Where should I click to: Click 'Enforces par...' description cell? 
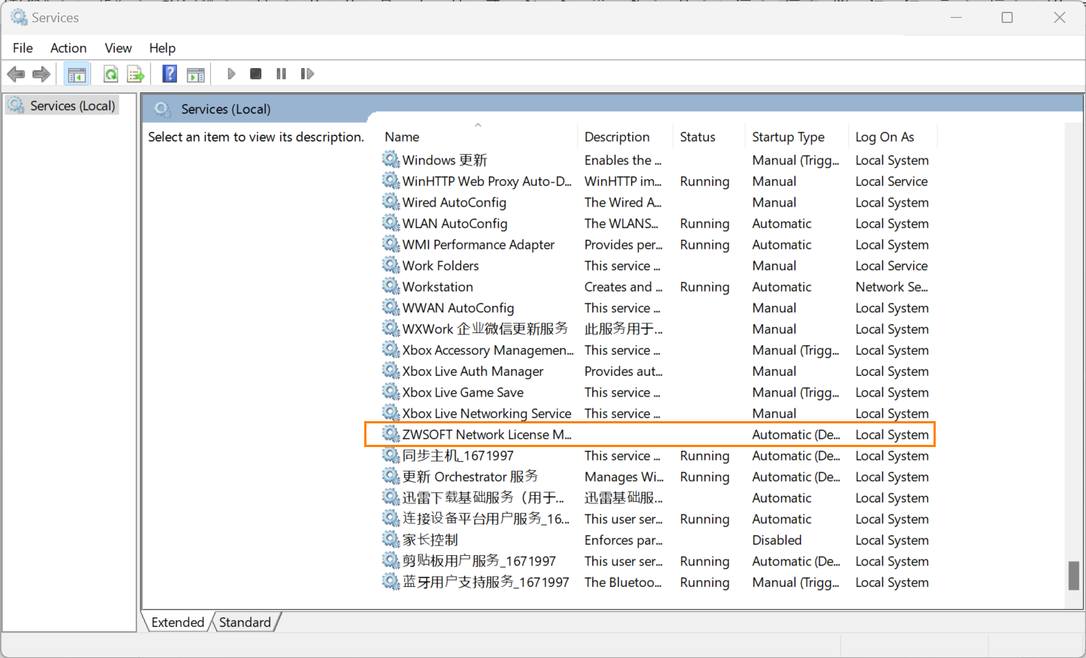point(623,540)
